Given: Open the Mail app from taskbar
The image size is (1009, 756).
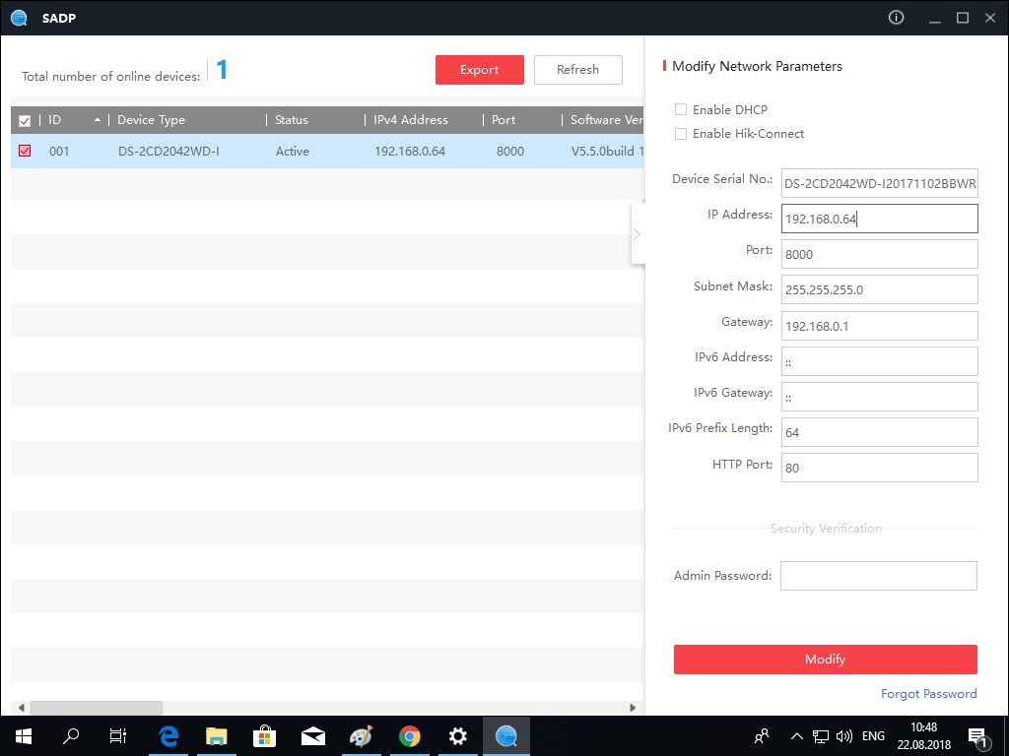Looking at the screenshot, I should [313, 735].
